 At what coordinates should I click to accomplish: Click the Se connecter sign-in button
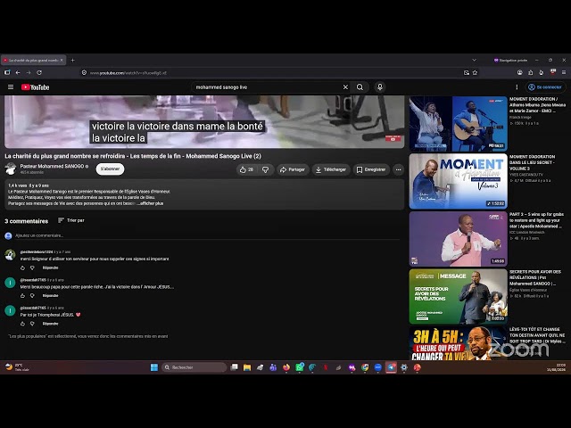pyautogui.click(x=545, y=87)
